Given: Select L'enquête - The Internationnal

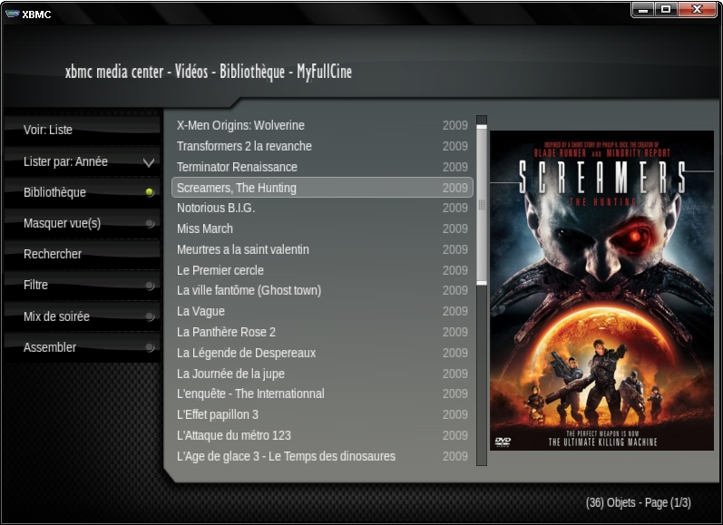Looking at the screenshot, I should pos(322,394).
